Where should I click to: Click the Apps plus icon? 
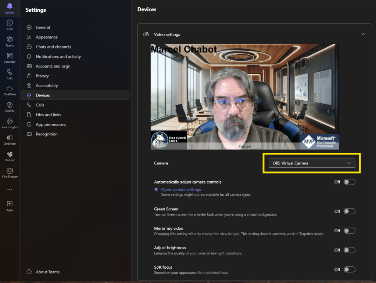(x=10, y=204)
